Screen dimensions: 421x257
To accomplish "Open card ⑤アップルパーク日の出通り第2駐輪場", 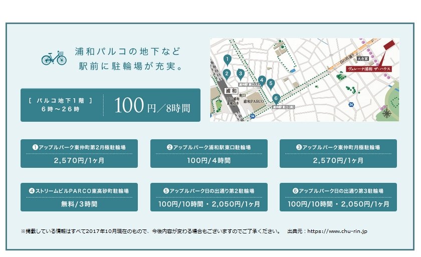I will tap(209, 197).
